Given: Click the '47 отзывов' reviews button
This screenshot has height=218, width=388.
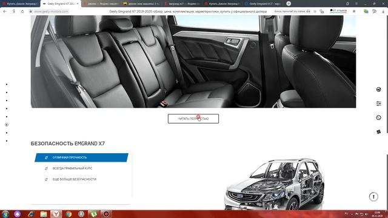Looking at the screenshot, I should coord(338,11).
